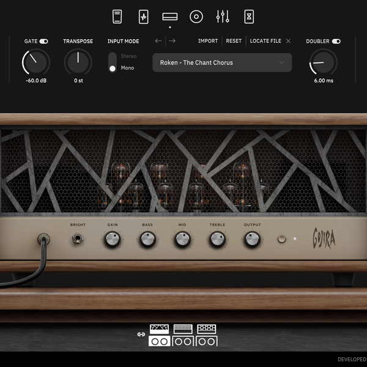Image resolution: width=367 pixels, height=367 pixels.
Task: Click the Reset button
Action: (x=234, y=41)
